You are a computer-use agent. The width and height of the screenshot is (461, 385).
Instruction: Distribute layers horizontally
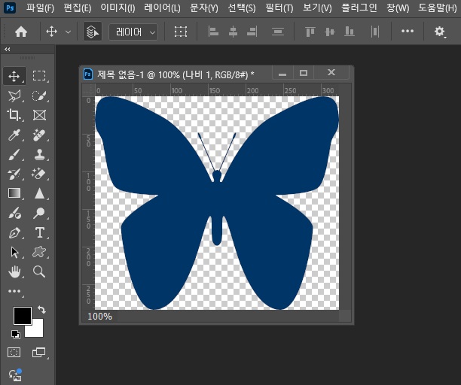375,32
